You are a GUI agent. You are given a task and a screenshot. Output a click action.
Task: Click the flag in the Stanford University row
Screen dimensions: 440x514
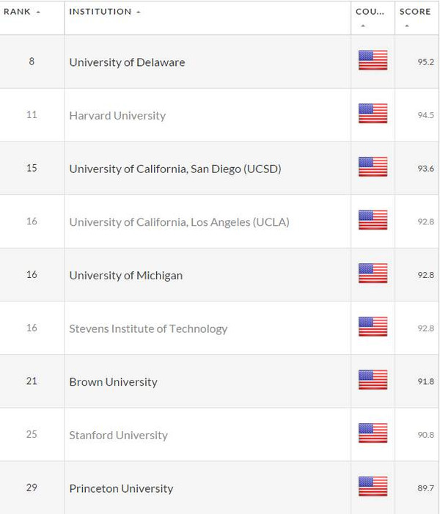373,433
